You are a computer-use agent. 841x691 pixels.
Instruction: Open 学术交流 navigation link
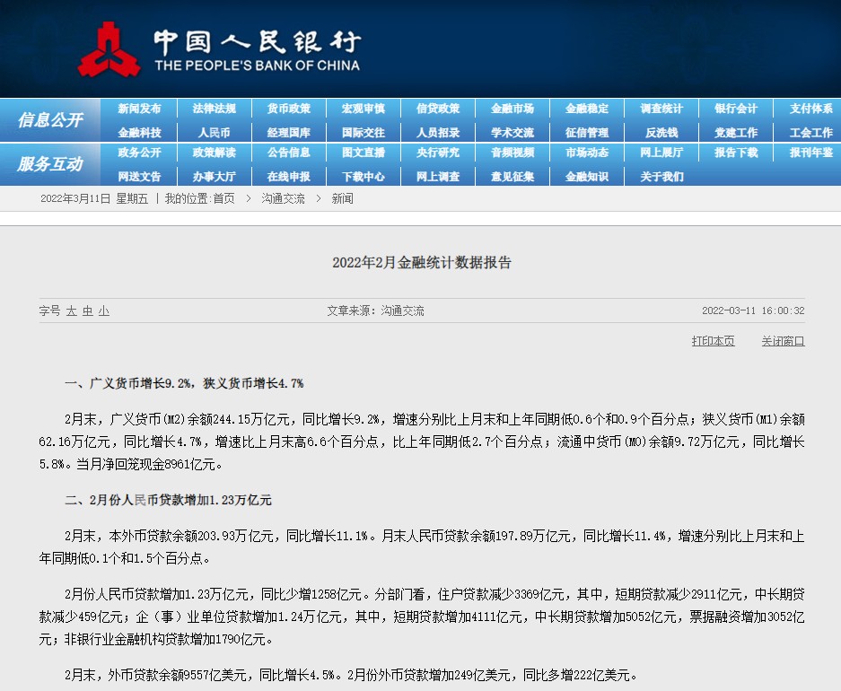pos(512,133)
